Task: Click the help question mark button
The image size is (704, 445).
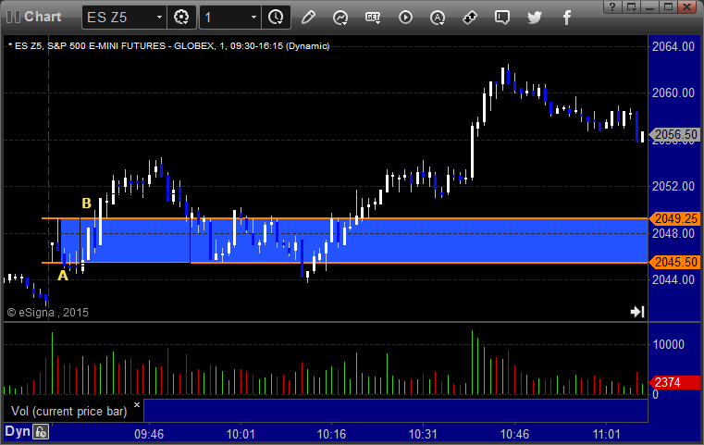Action: (x=612, y=6)
